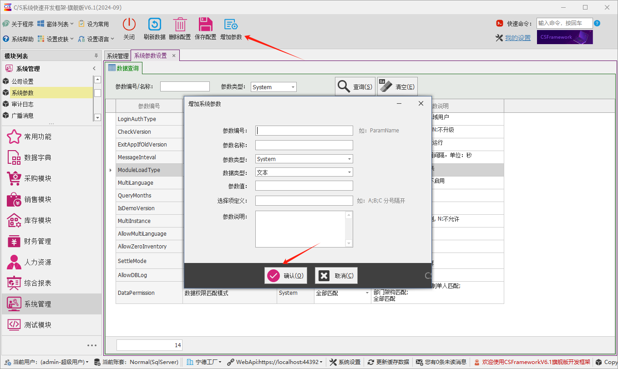Screen dimensions: 618x369
Task: Click the 参数值 input field
Action: pyautogui.click(x=304, y=186)
